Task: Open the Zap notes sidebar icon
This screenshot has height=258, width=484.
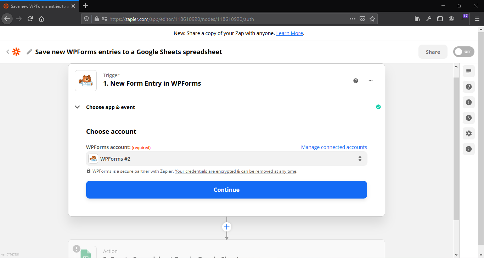Action: click(469, 71)
